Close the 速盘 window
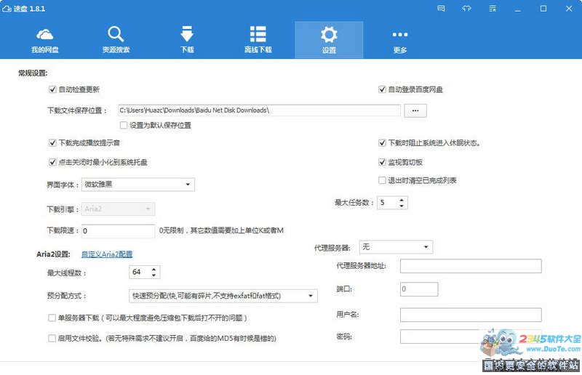The height and width of the screenshot is (375, 582). 569,9
